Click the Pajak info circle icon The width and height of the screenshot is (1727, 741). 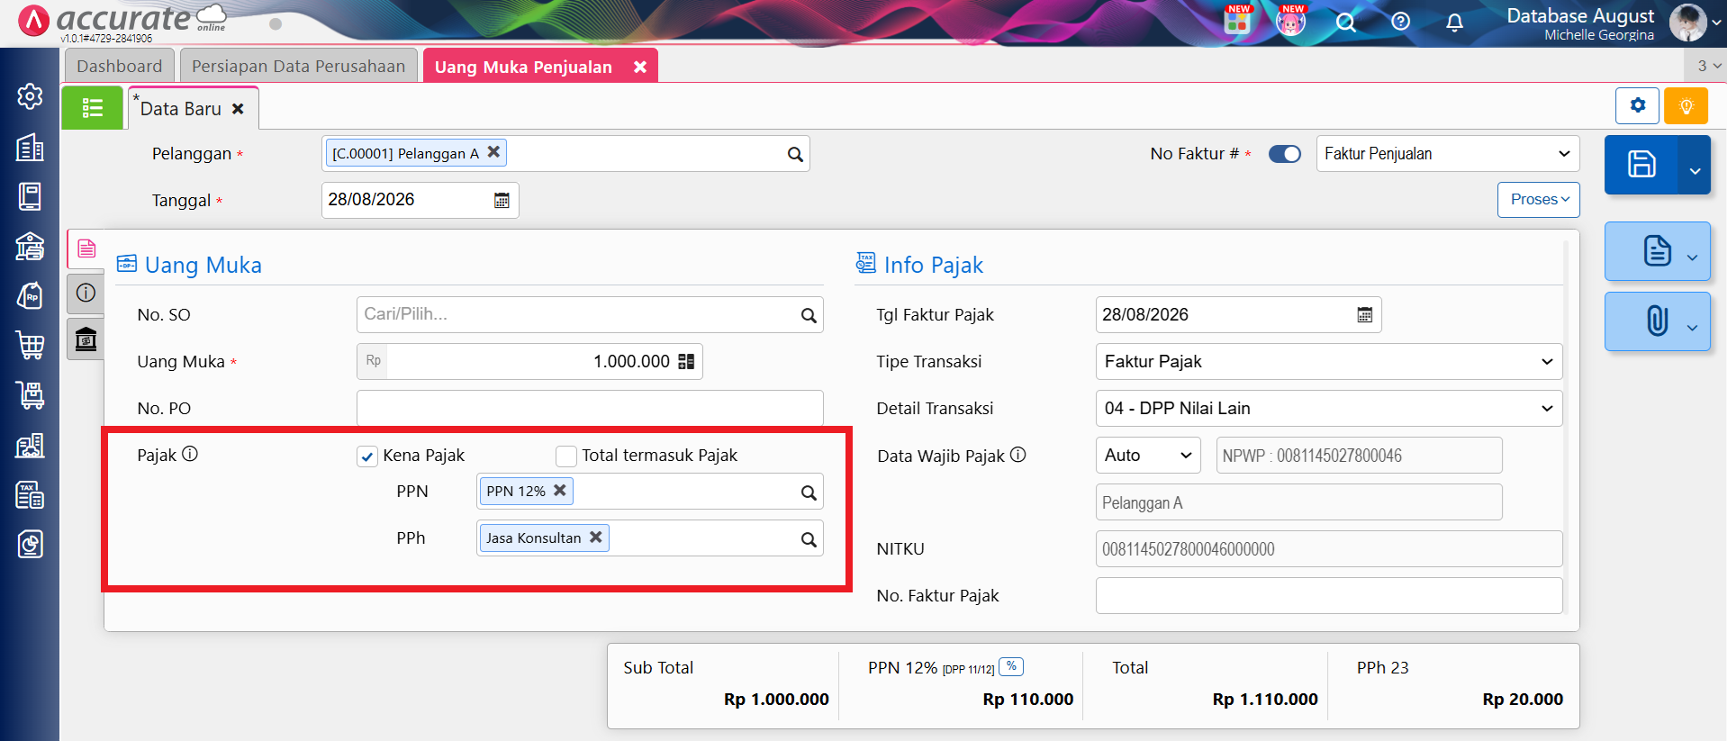pos(190,454)
